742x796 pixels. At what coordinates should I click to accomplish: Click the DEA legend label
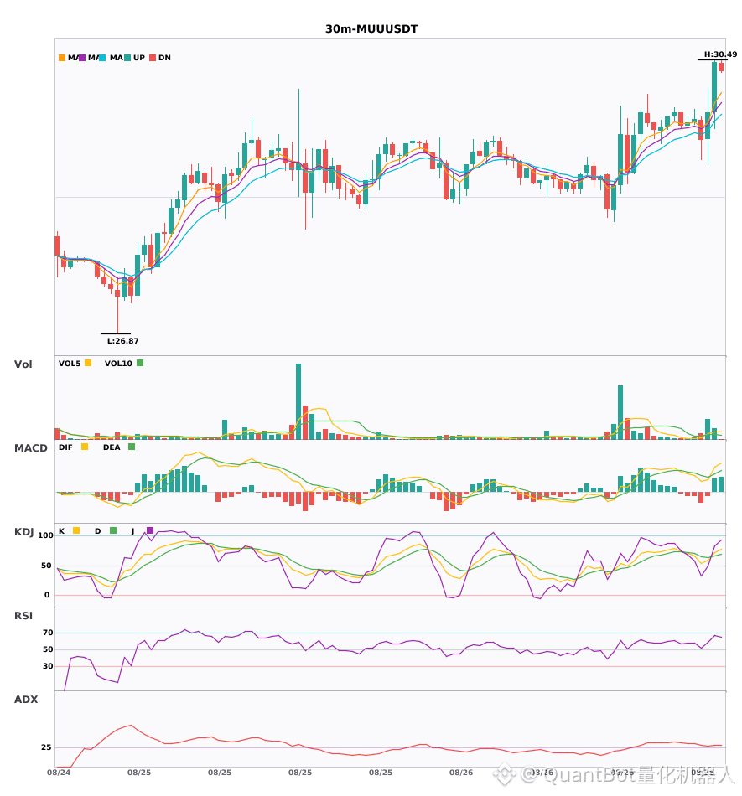(112, 447)
